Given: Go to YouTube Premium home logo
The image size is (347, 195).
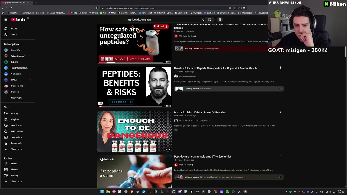Looking at the screenshot, I should (19, 19).
